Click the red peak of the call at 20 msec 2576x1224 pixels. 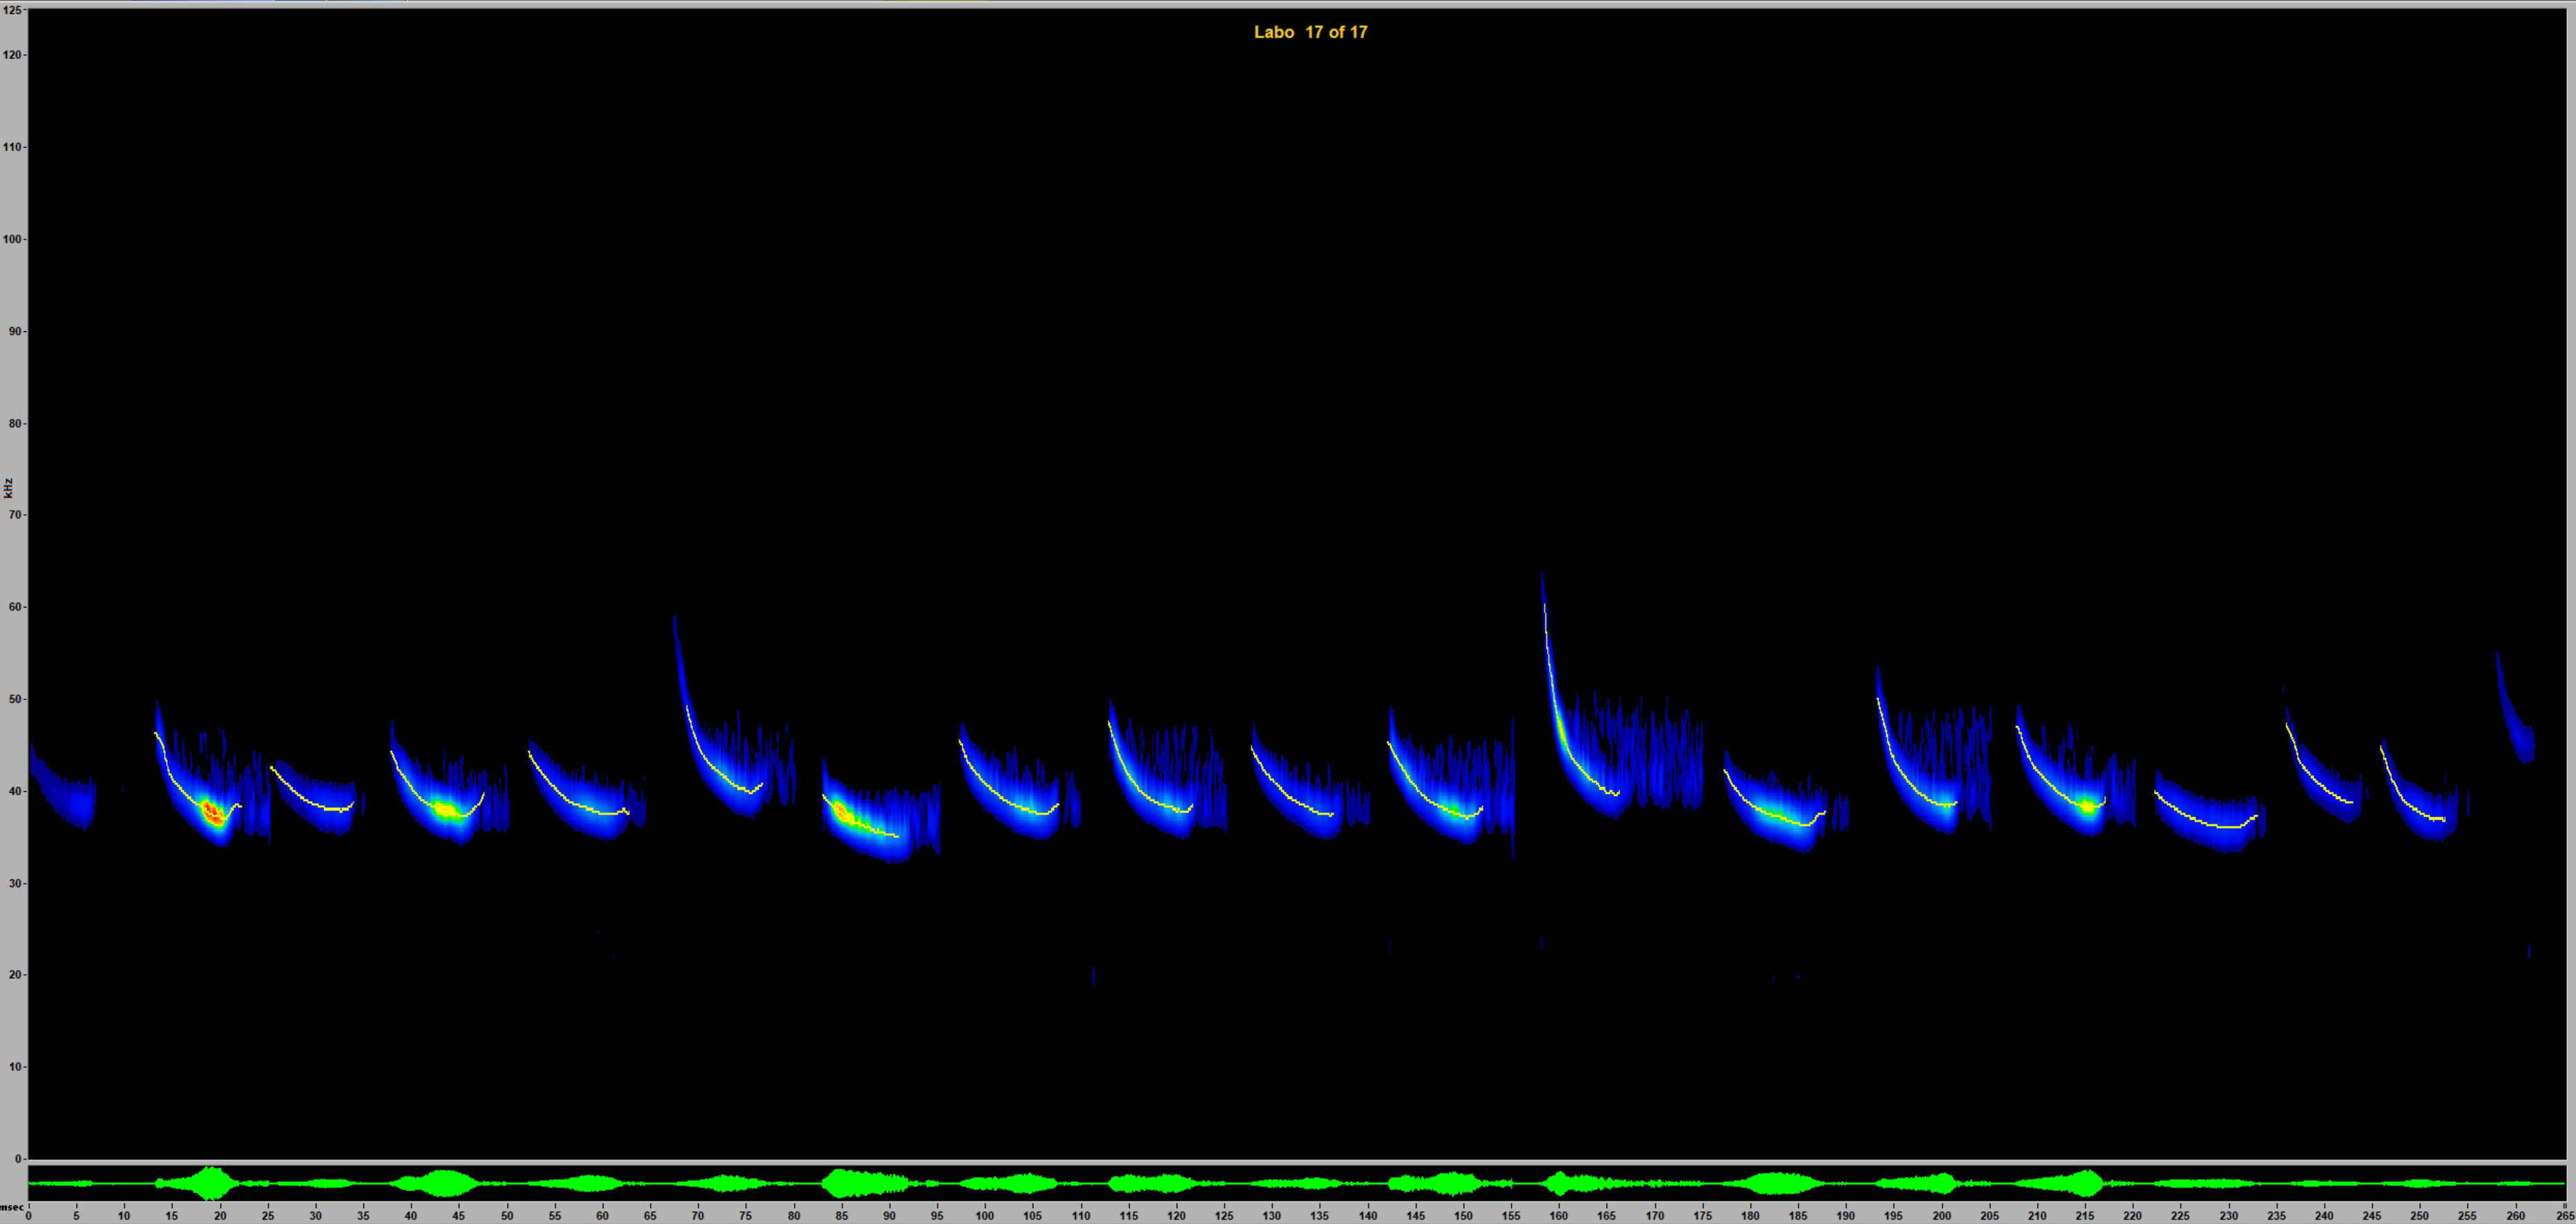click(x=212, y=813)
